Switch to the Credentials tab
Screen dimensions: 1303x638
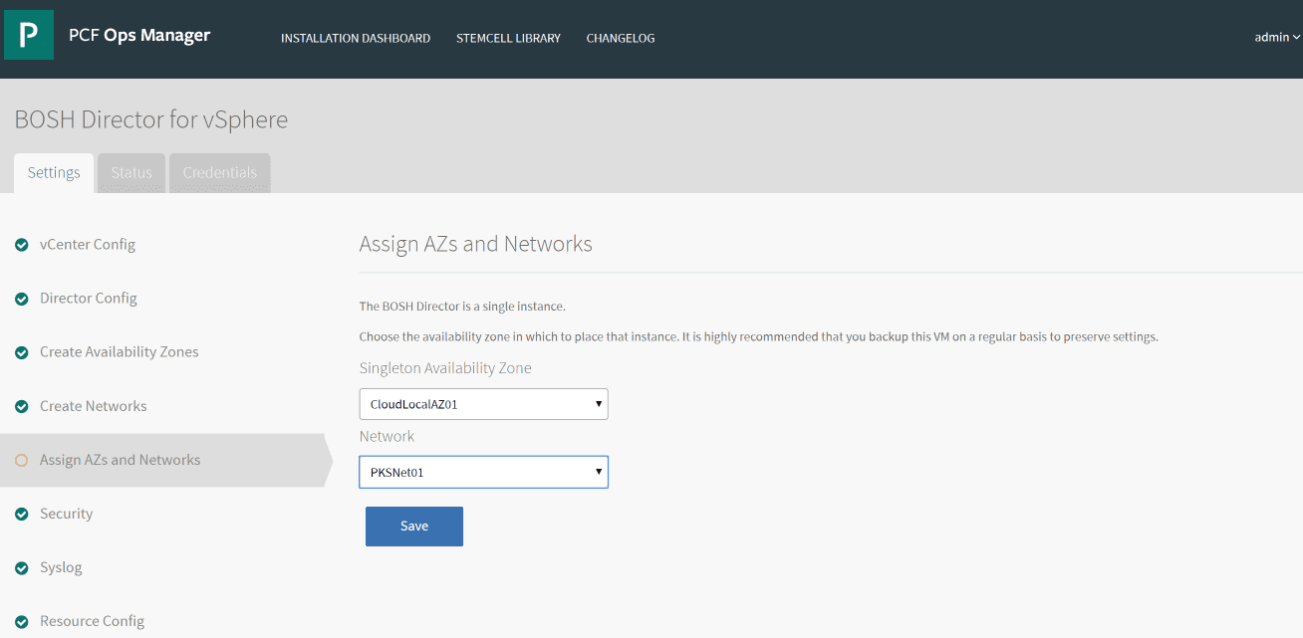pos(219,173)
